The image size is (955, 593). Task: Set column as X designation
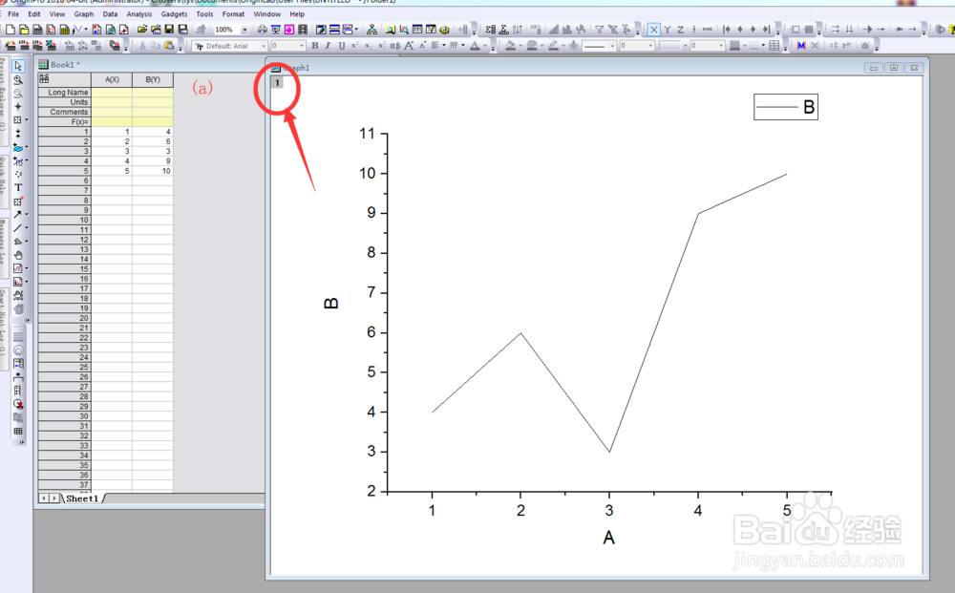(653, 30)
